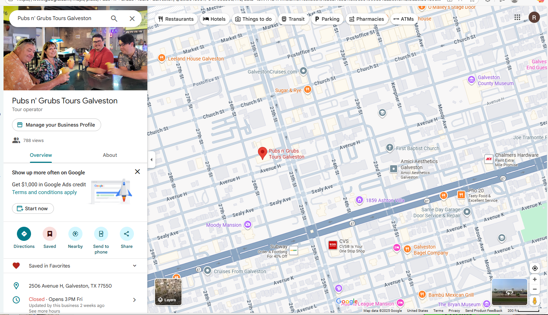The image size is (548, 315).
Task: Click The Bryan Museum marker
Action: pyautogui.click(x=487, y=303)
